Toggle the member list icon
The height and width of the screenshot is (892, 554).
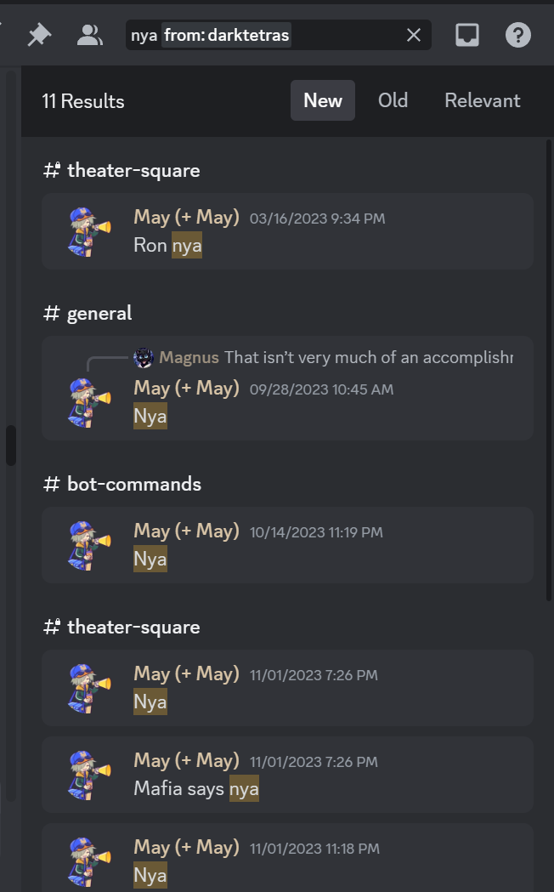(90, 35)
